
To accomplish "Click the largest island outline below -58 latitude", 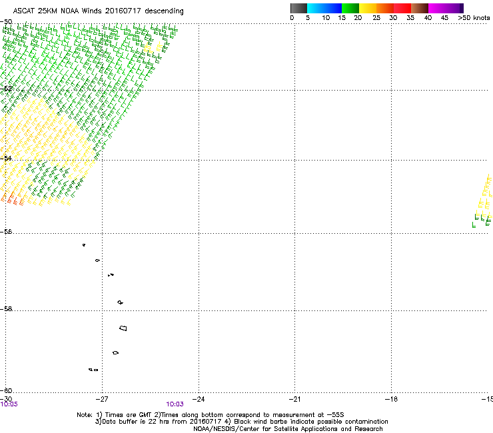I will tap(123, 328).
